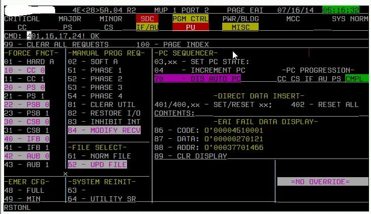Click '04 - INCREMENT PC' line
Screen dimensions: 371x214
[x=200, y=70]
